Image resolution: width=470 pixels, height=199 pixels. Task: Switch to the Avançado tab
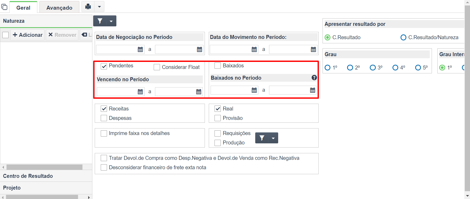pyautogui.click(x=59, y=8)
